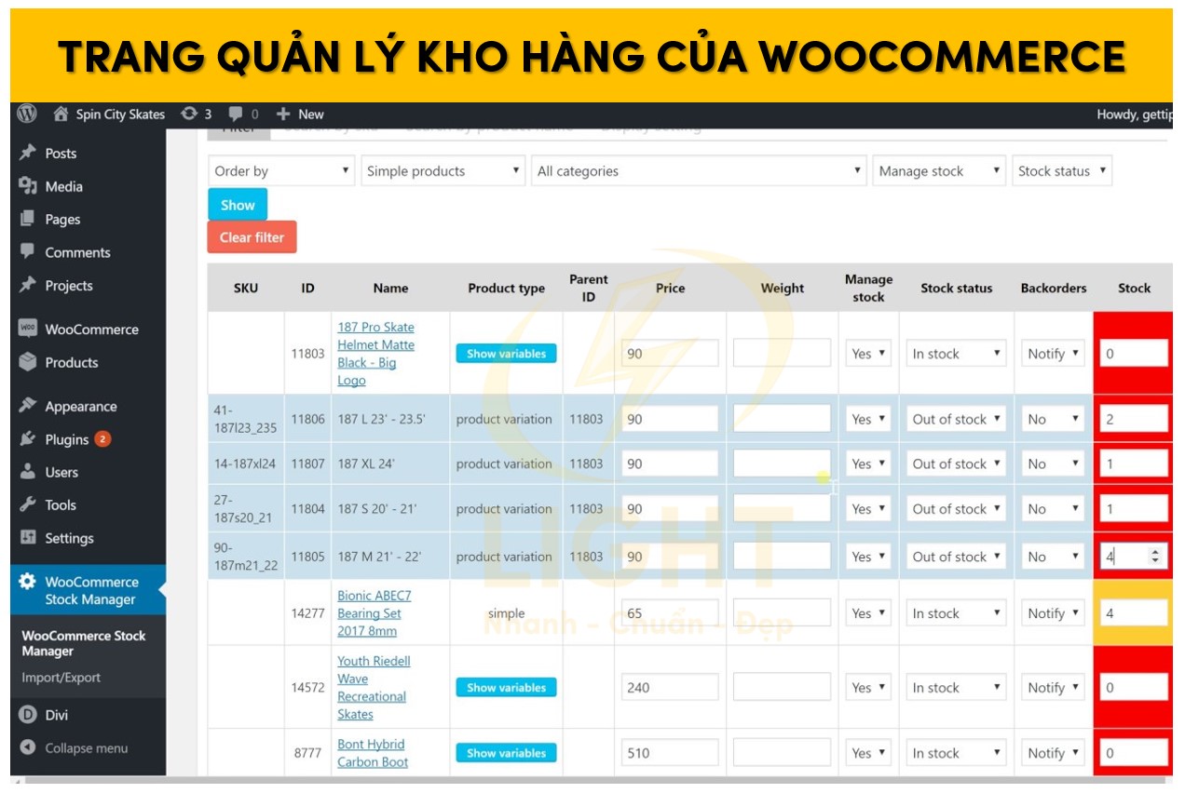Viewport: 1185px width, 793px height.
Task: Open 187 Pro Skate Helmet Matte Black link
Action: pos(375,354)
